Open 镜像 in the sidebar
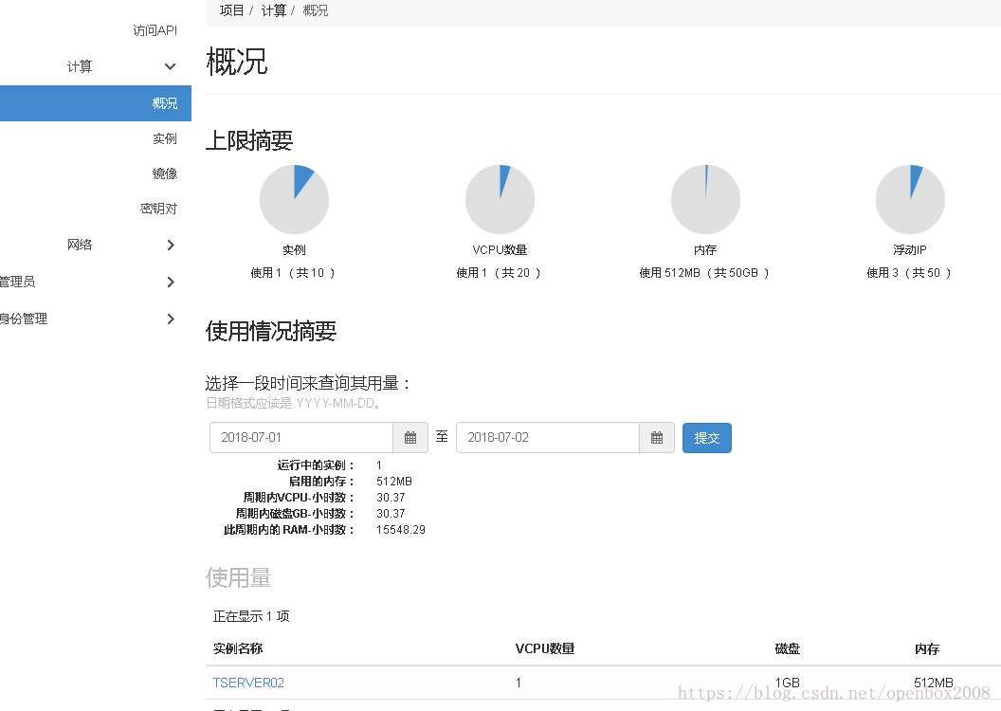This screenshot has height=711, width=1001. (x=164, y=173)
